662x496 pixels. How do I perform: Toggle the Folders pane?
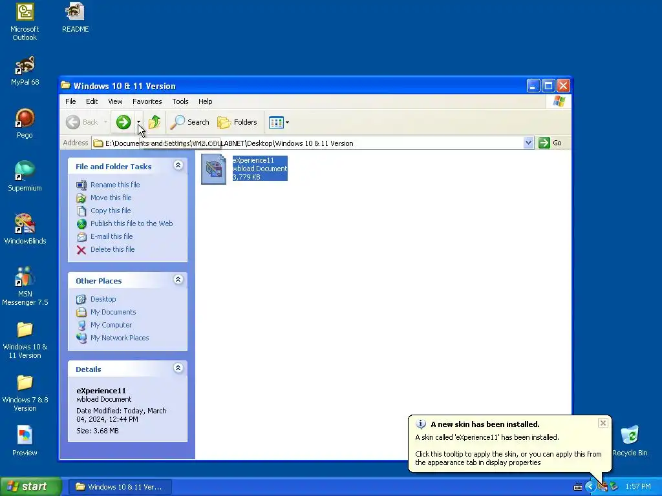click(x=237, y=122)
